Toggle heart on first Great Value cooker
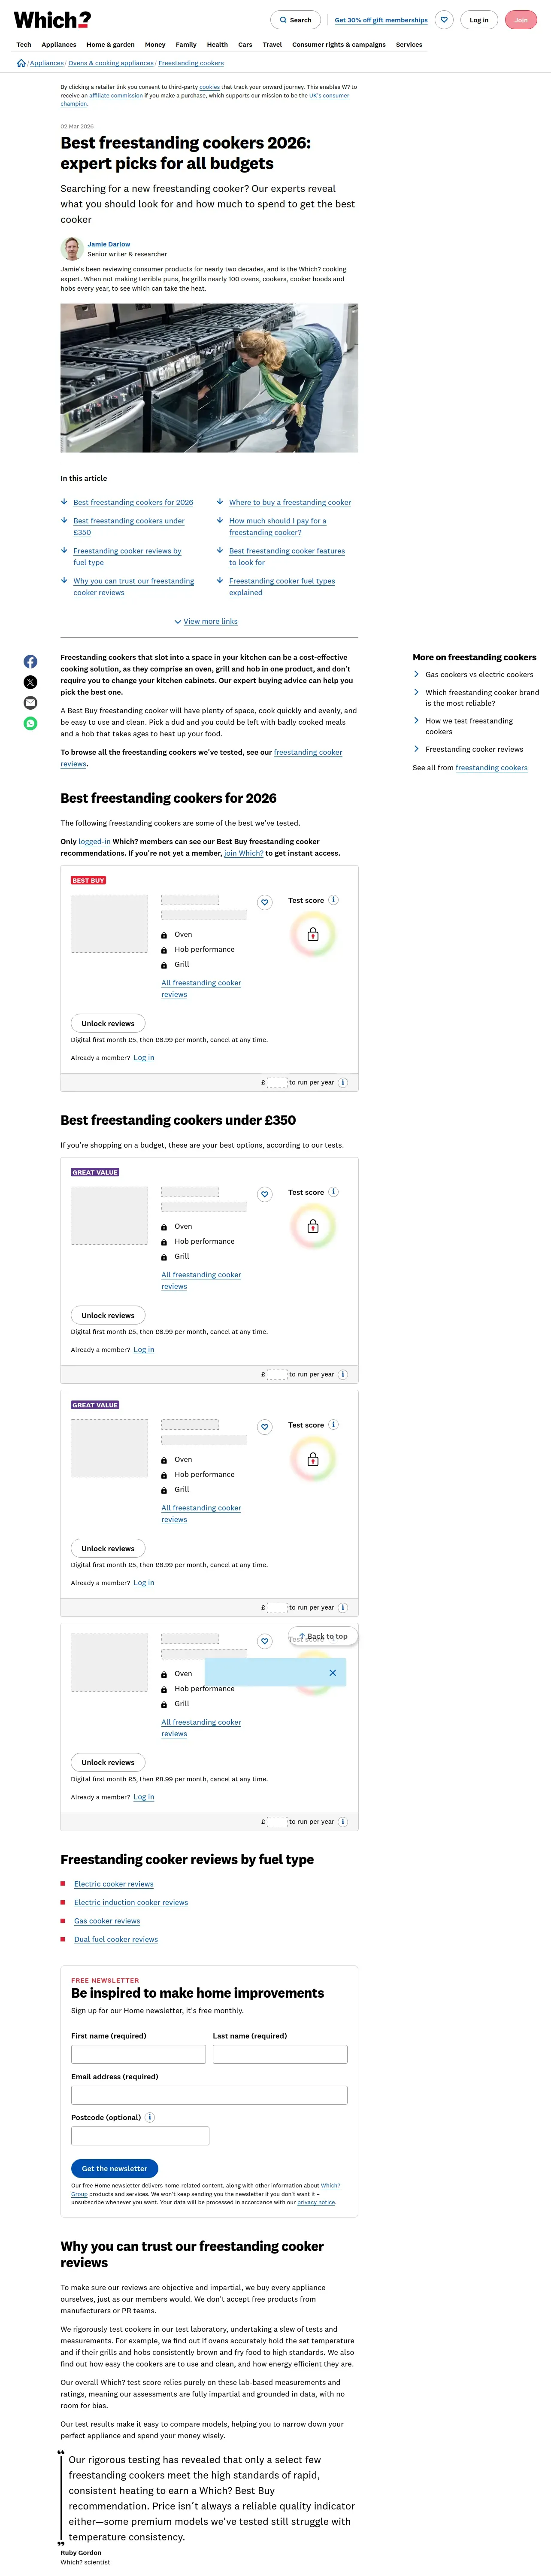This screenshot has width=551, height=2576. 265,1194
